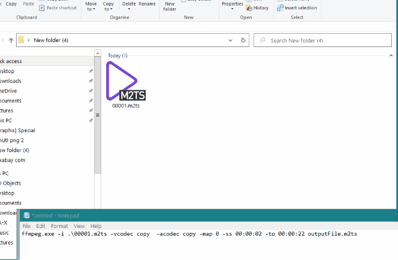Open the recent locations dropdown beside the up arrow
Image resolution: width=398 pixels, height=260 pixels.
coord(3,40)
